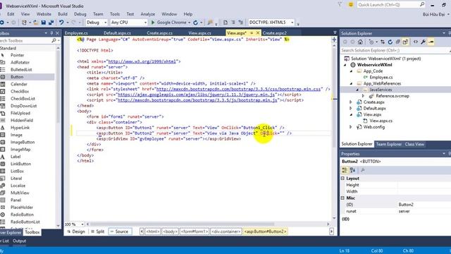Open the Debug menu
The image size is (451, 254).
tap(80, 14)
